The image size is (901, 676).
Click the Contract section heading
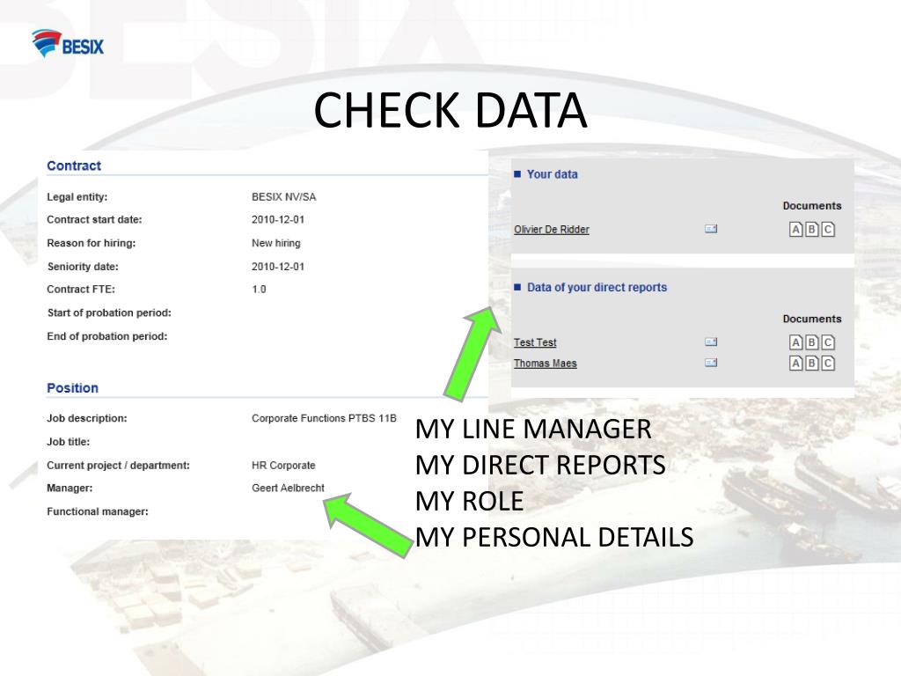74,165
